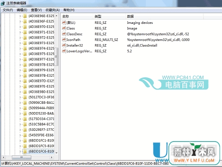Open the 文件(F) menu
Screen dimensions: 222x167
[8, 10]
